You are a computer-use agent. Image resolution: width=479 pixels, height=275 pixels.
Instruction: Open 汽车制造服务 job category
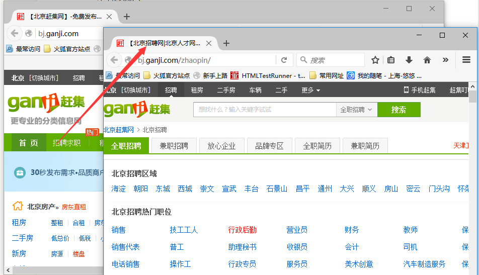[424, 264]
